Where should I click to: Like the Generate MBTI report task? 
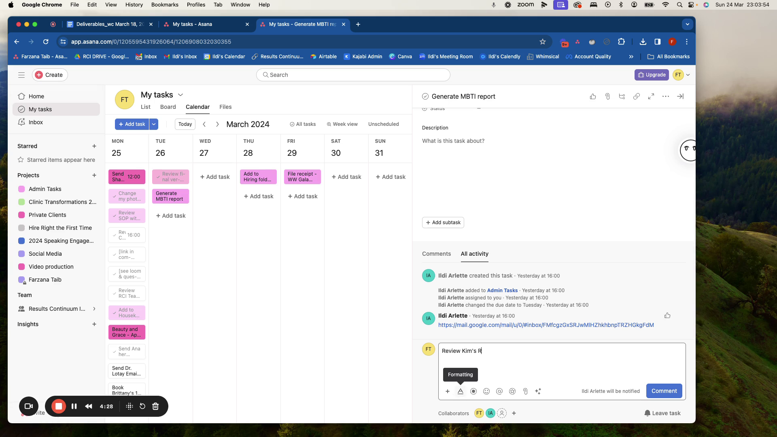pos(593,96)
